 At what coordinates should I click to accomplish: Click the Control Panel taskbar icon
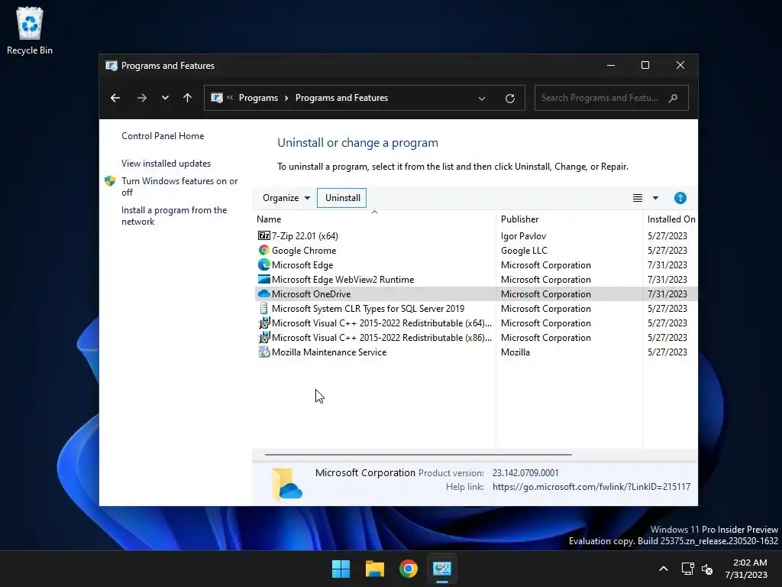[442, 569]
